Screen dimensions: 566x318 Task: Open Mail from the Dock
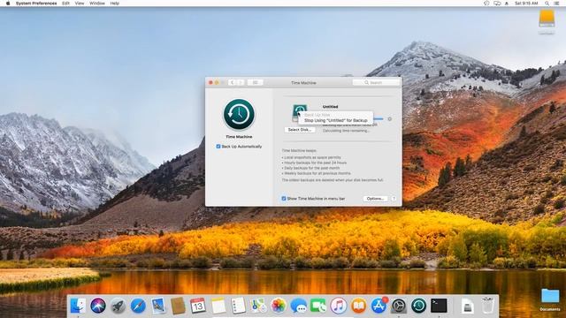pyautogui.click(x=158, y=306)
